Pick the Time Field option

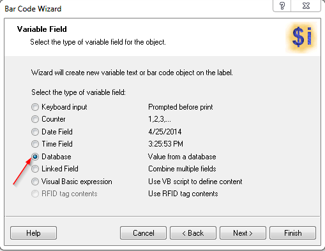coord(35,144)
